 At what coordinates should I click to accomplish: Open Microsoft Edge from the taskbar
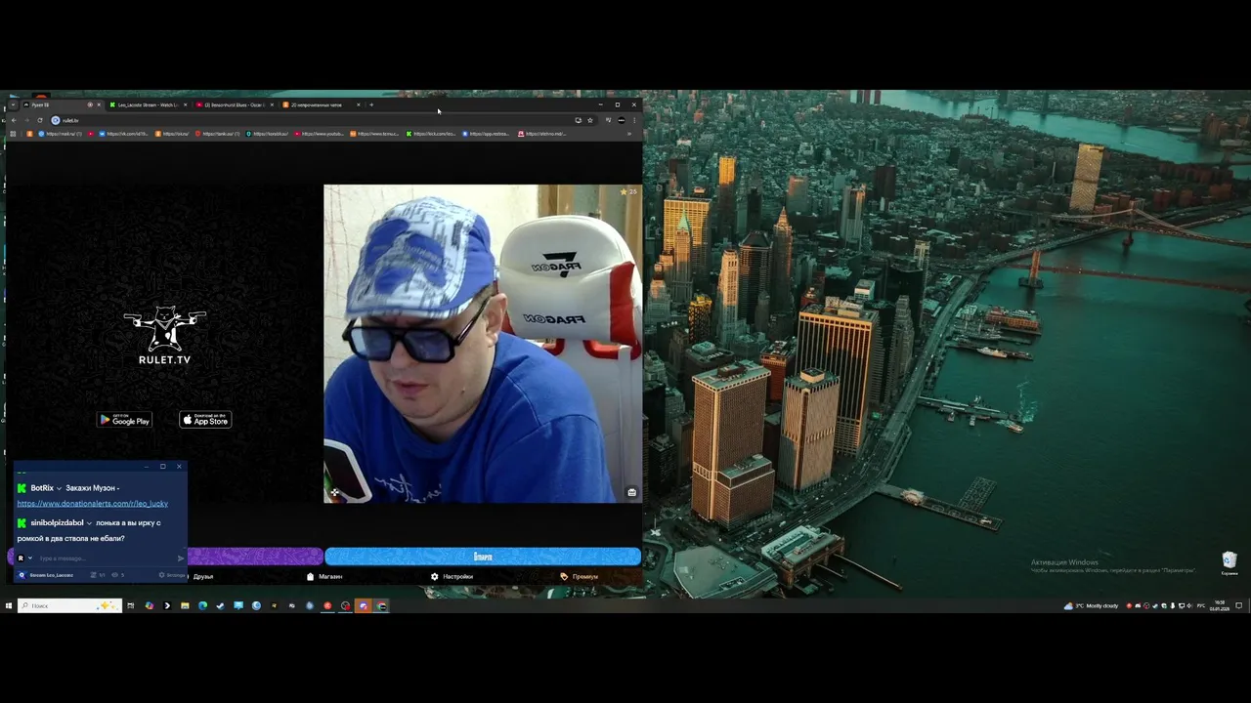coord(202,605)
